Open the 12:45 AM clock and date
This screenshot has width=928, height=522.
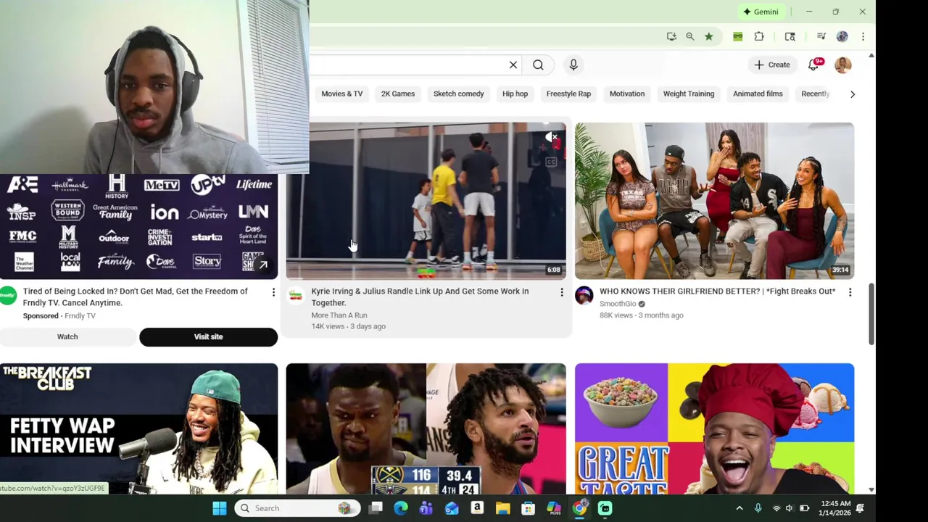click(836, 508)
